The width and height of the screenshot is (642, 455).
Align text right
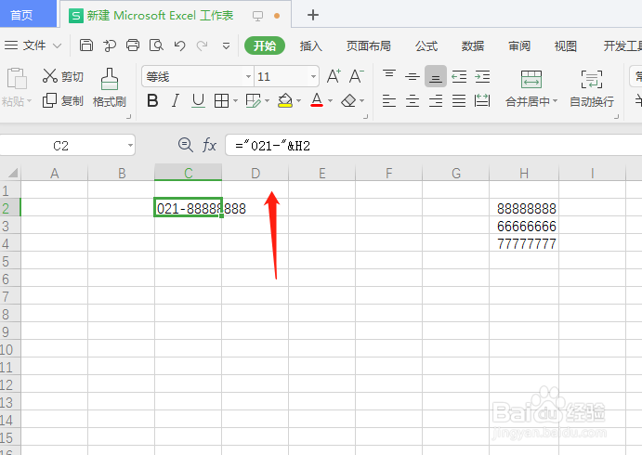(x=436, y=100)
